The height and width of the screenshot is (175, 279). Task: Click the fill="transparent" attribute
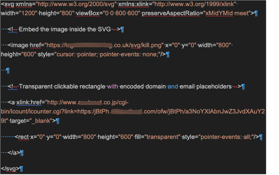click(158, 137)
